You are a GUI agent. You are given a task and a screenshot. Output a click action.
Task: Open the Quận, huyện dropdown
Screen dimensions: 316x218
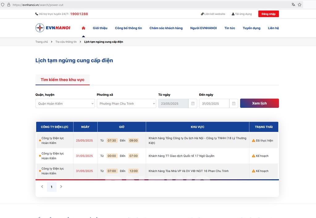coord(65,104)
